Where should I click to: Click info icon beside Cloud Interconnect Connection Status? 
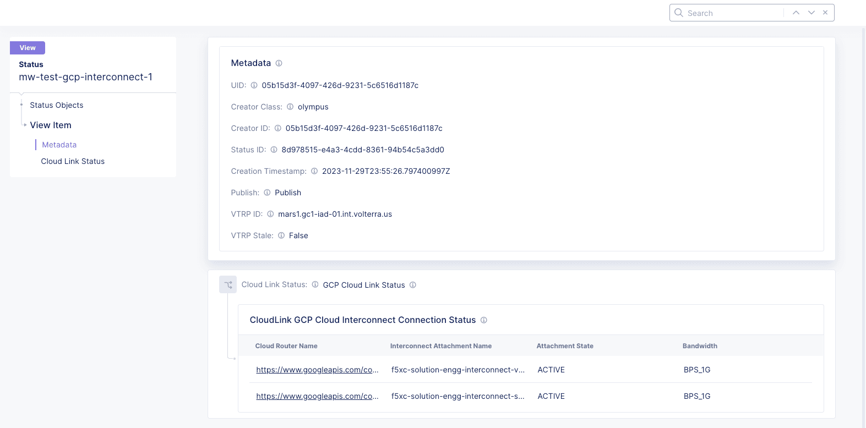tap(484, 320)
